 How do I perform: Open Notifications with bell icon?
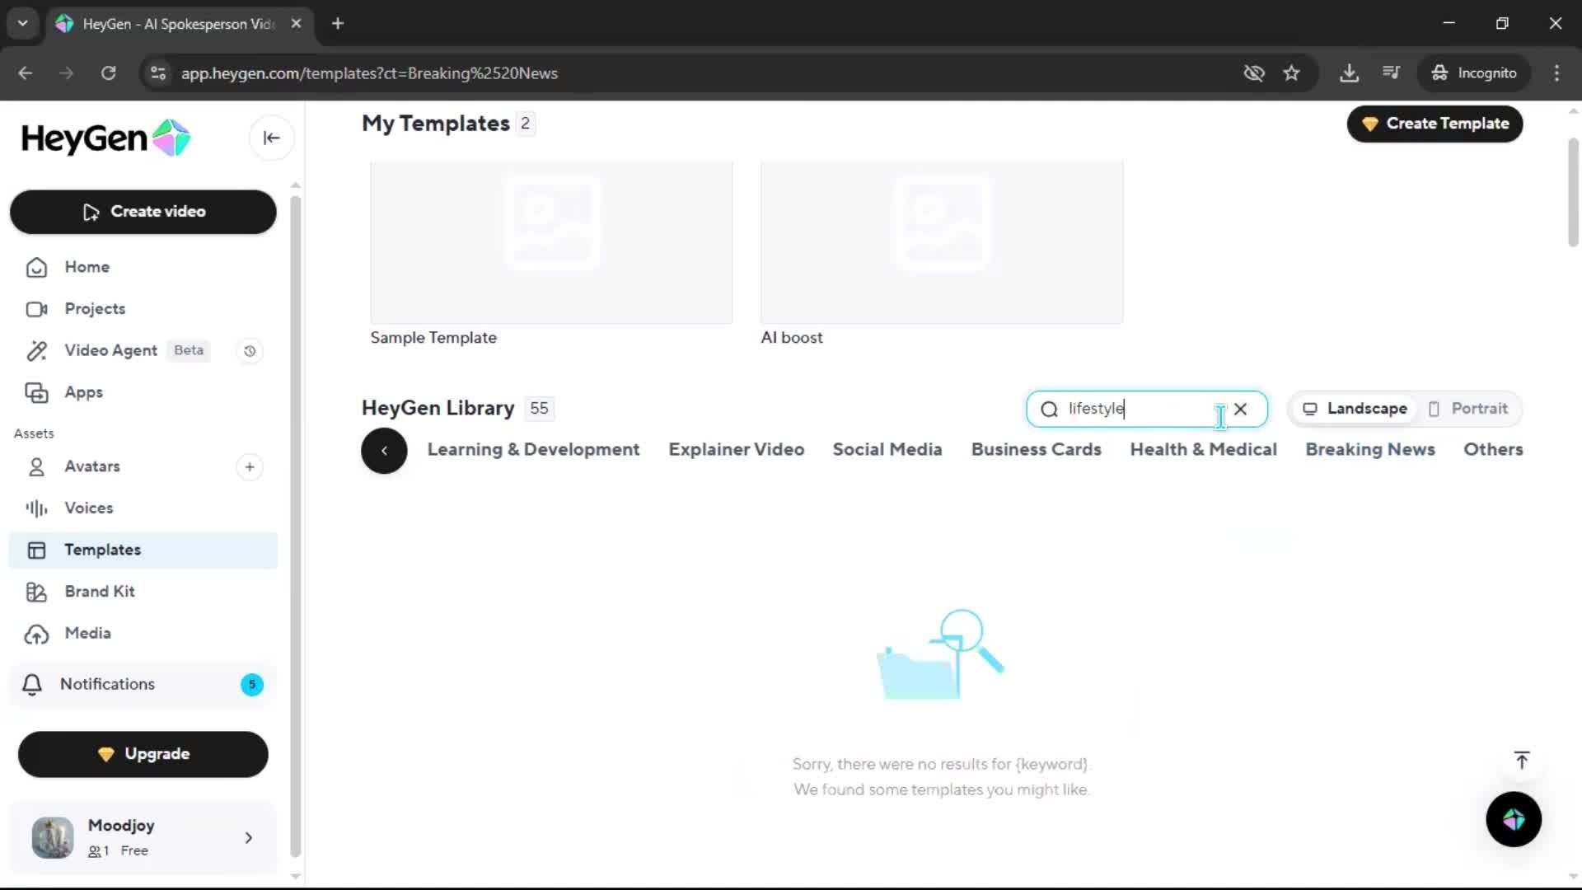(x=107, y=684)
